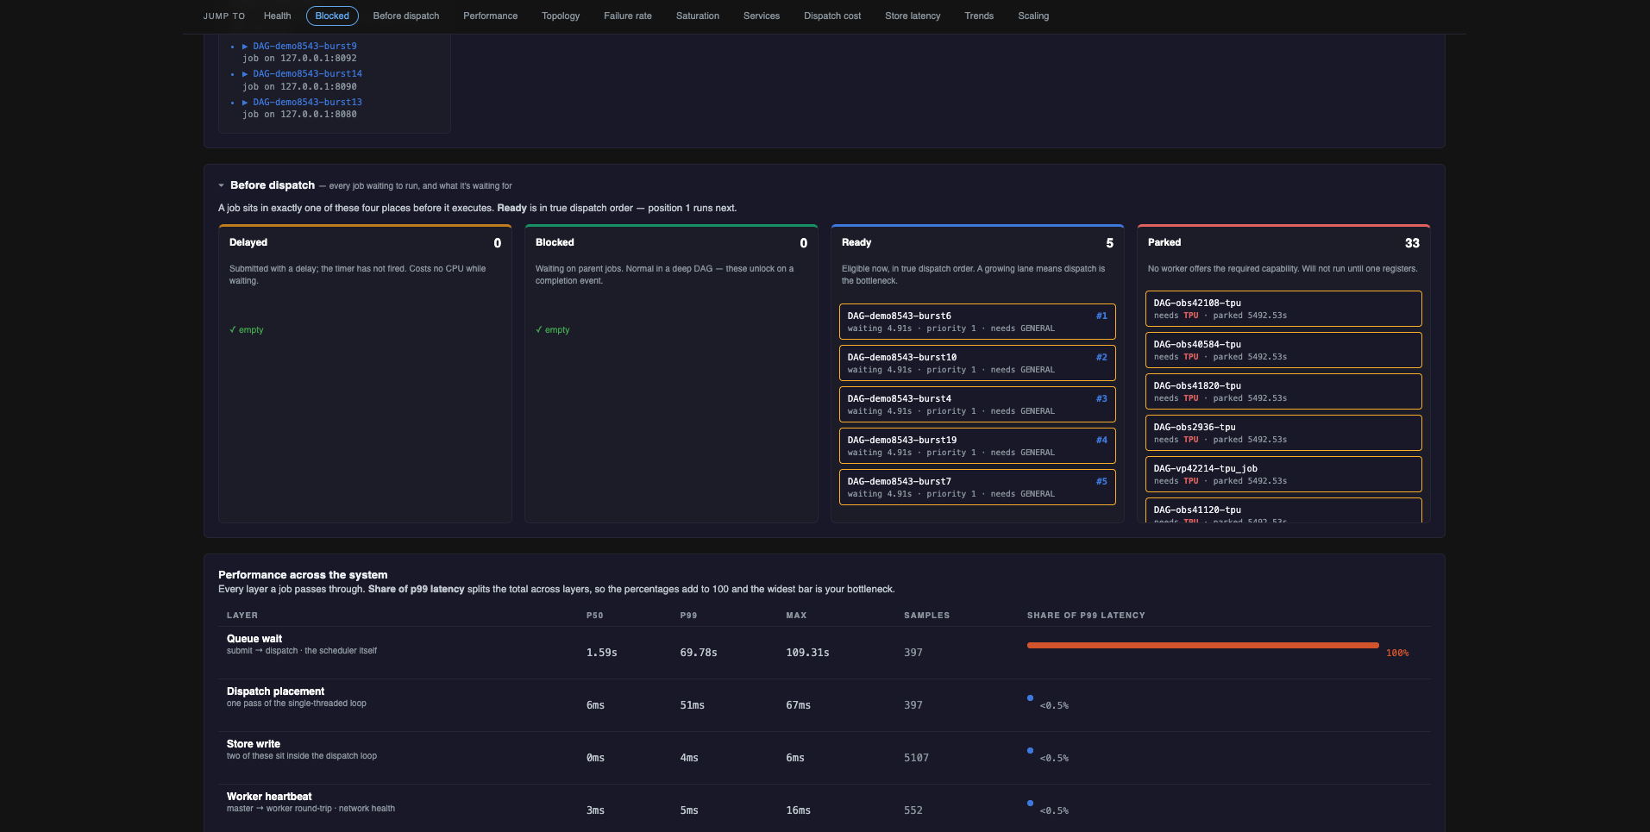This screenshot has height=832, width=1650.
Task: Select parked job DAG-obs2936-tpu
Action: (x=1283, y=433)
